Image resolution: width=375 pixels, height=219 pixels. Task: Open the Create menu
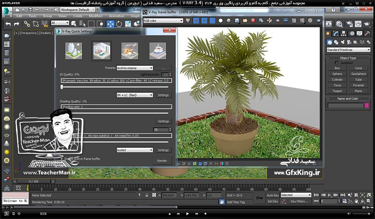click(78, 16)
